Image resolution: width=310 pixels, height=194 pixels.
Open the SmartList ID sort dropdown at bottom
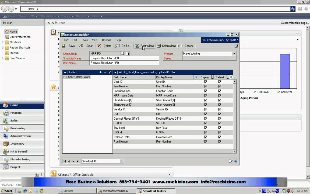pos(122,161)
